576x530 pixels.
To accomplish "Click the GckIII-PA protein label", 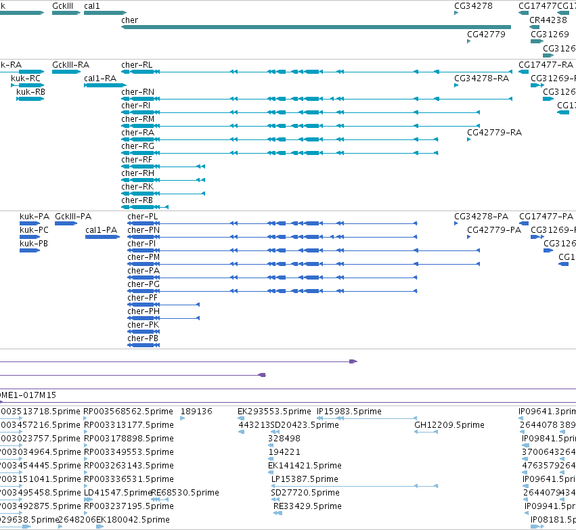I will pos(73,217).
